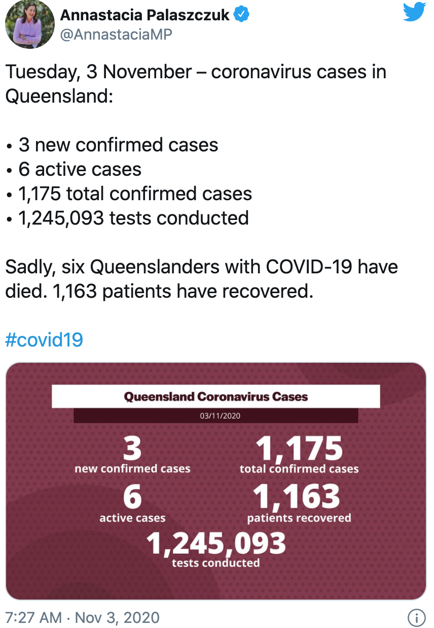The image size is (434, 628).
Task: Click the 1,175 total confirmed cases figure
Action: coord(299,455)
